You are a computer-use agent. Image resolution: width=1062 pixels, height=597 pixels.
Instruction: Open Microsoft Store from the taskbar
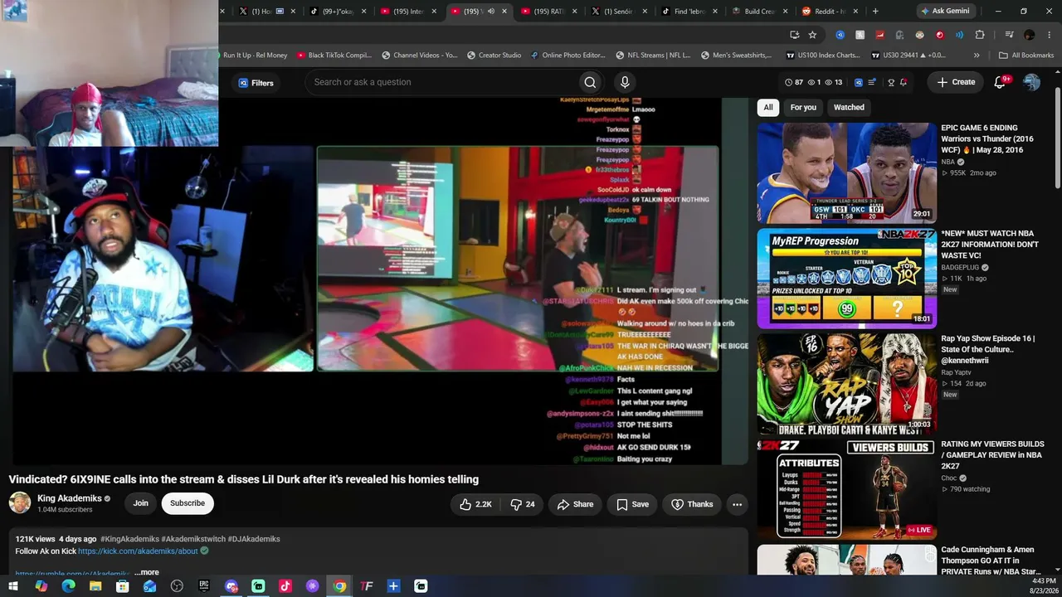(123, 586)
